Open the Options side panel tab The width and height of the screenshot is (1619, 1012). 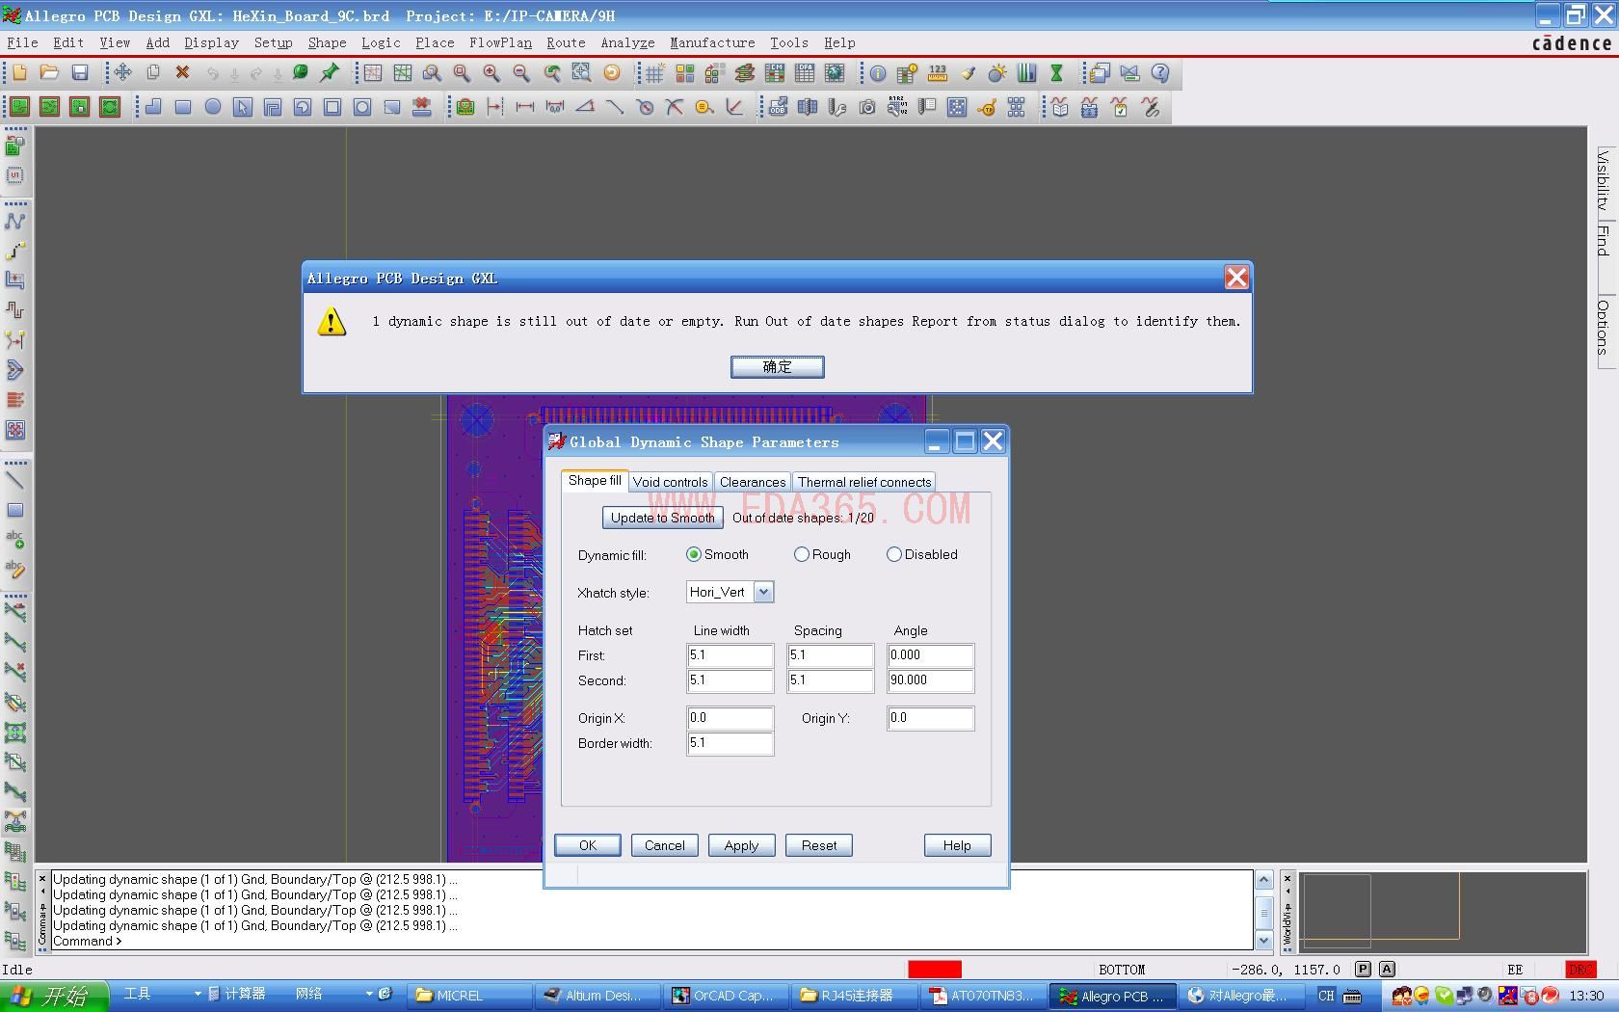click(1603, 328)
